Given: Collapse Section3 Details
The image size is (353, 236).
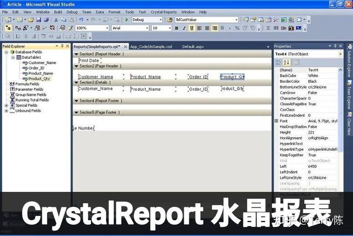Looking at the screenshot, I should tap(76, 82).
